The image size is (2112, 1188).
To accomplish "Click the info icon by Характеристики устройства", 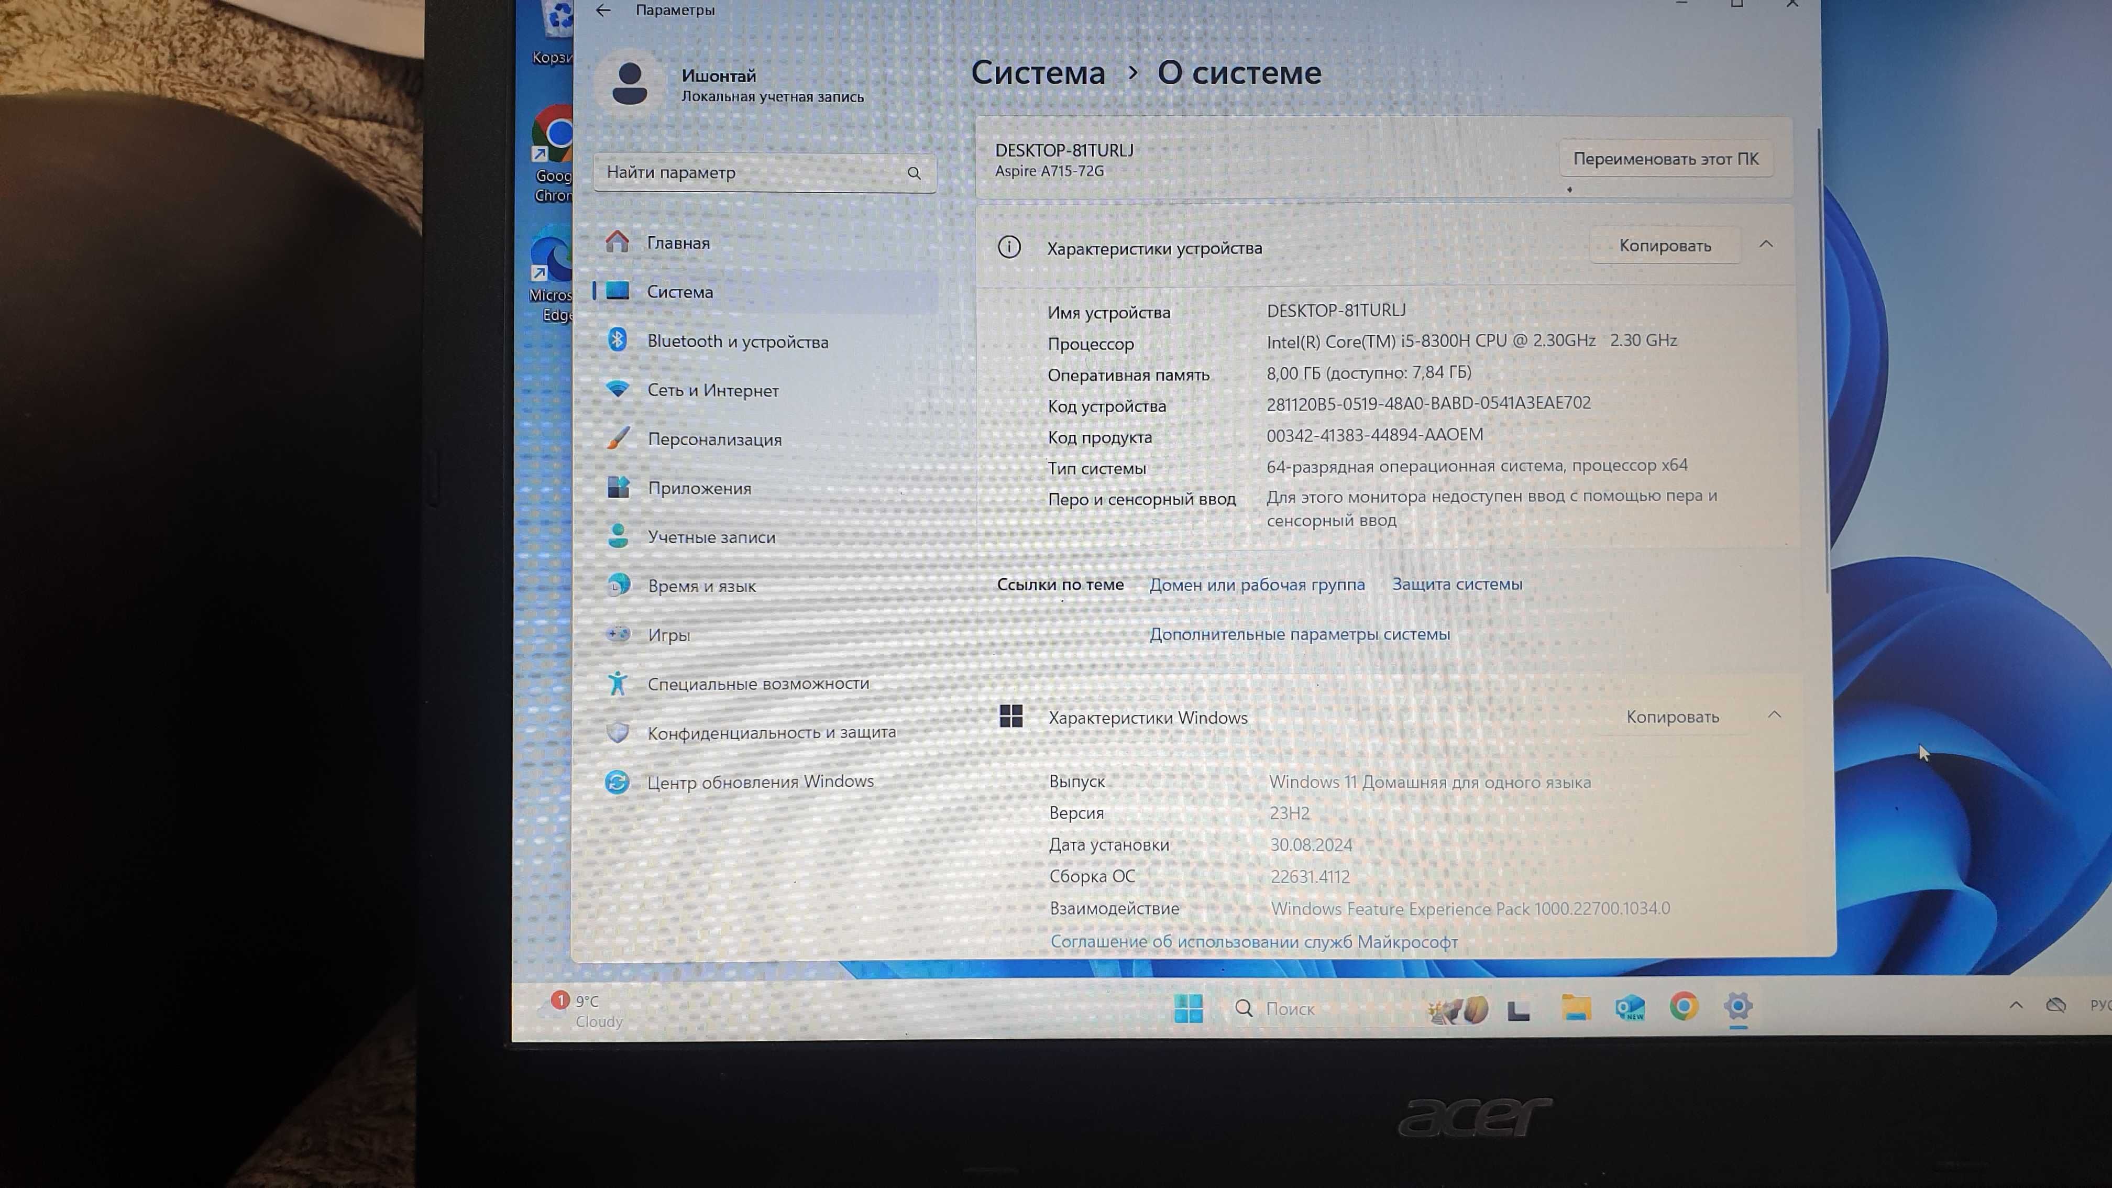I will pos(1009,247).
